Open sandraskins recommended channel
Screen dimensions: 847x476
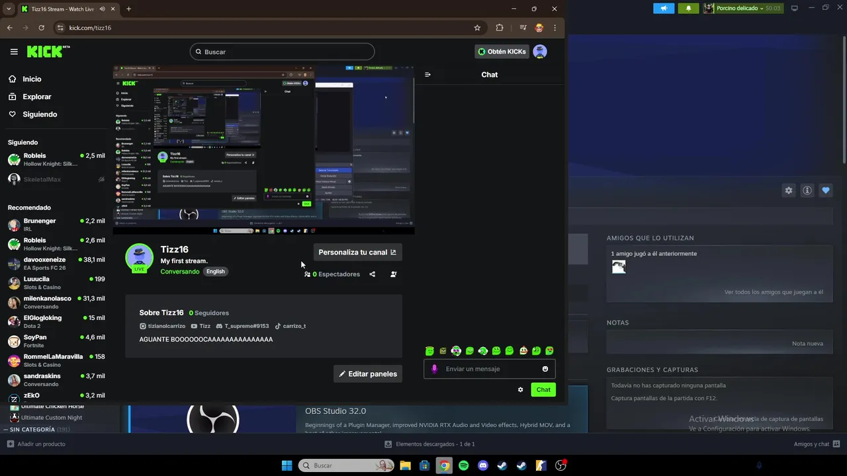tap(56, 379)
